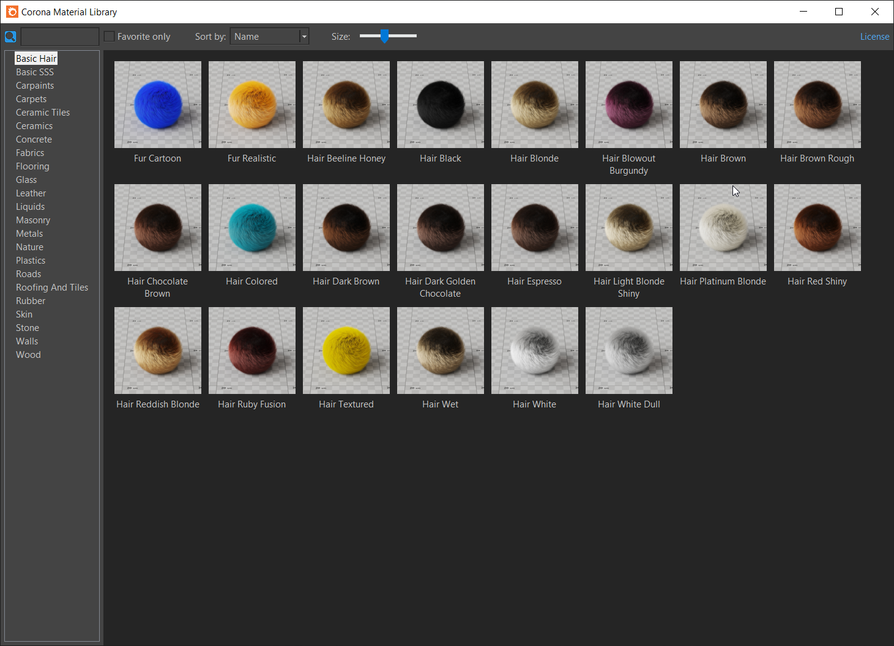Screen dimensions: 894x646
Task: Pick the Hair Ruby Fusion thumbnail
Action: (252, 351)
